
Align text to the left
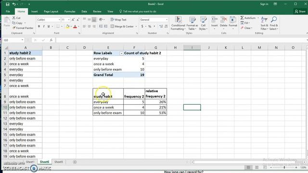point(85,26)
